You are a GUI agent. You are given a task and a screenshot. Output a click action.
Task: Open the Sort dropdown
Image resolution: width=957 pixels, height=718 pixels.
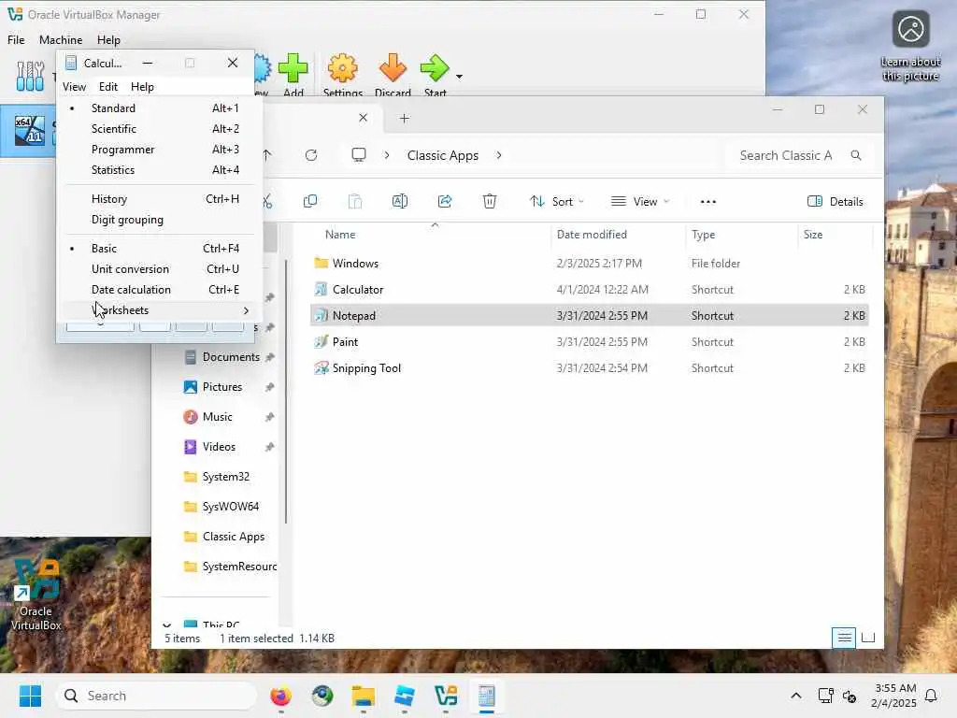(557, 202)
